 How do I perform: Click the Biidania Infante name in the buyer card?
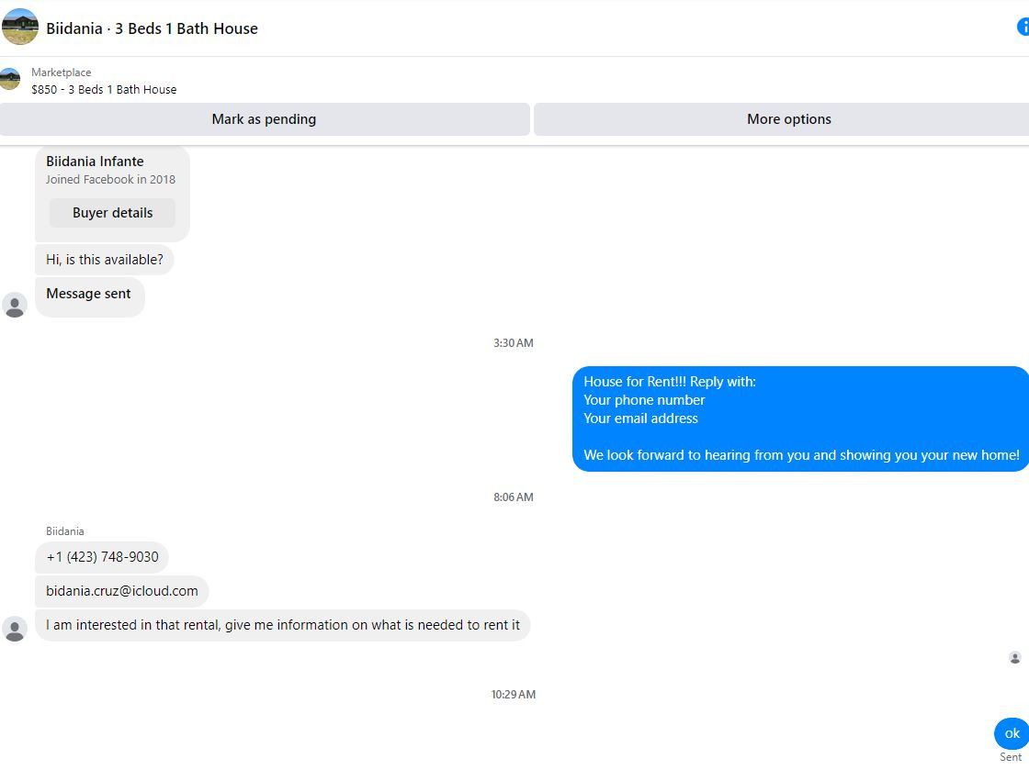coord(95,162)
